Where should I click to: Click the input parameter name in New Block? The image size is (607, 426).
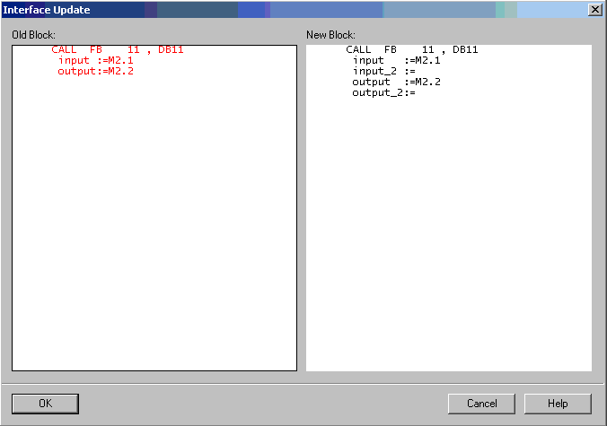point(368,60)
